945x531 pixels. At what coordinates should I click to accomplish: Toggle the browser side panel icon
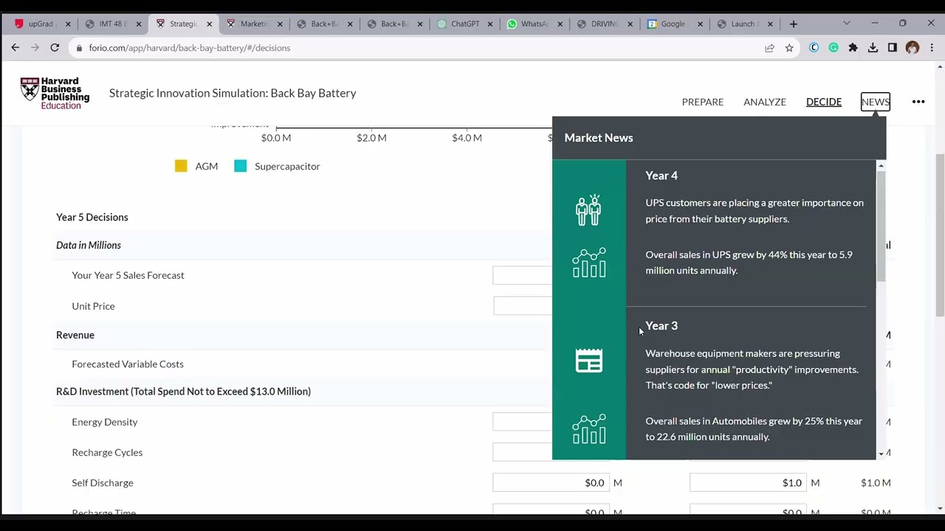point(893,48)
